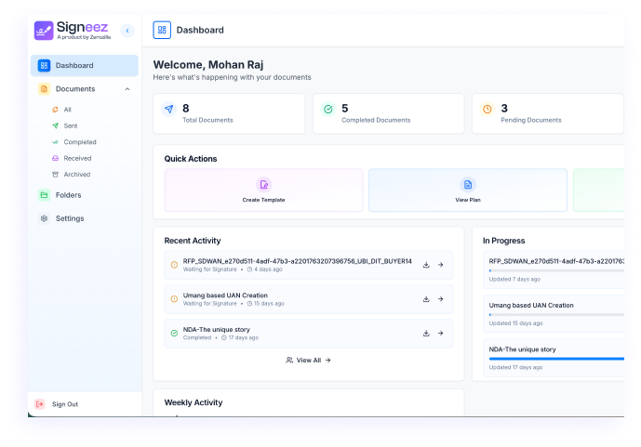Show Sent documents
The height and width of the screenshot is (447, 641).
[x=70, y=125]
